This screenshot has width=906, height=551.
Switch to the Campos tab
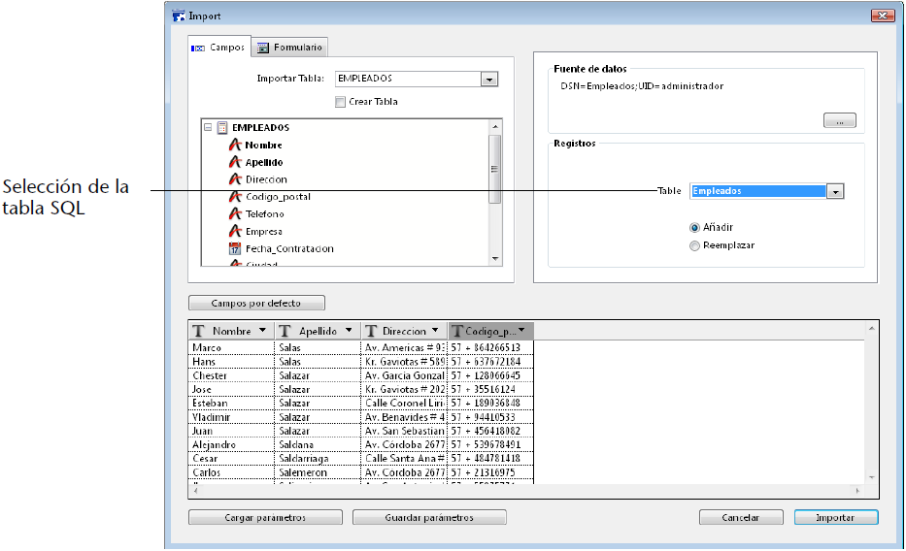coord(218,47)
